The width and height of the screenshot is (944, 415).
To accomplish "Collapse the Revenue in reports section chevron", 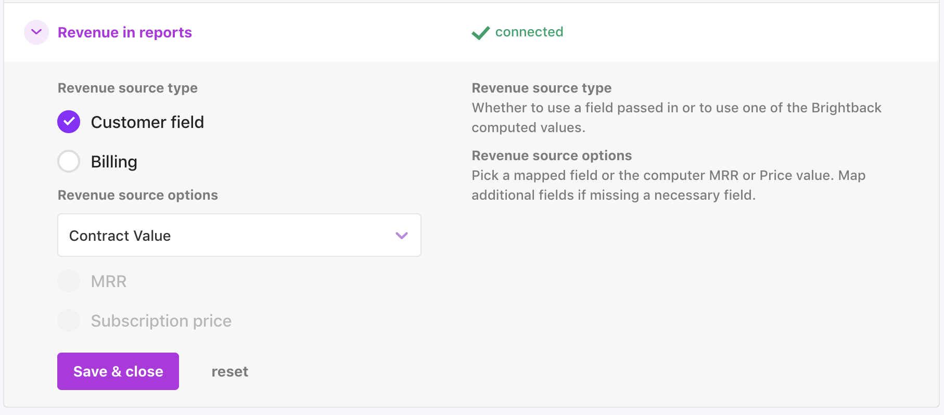I will (x=36, y=32).
